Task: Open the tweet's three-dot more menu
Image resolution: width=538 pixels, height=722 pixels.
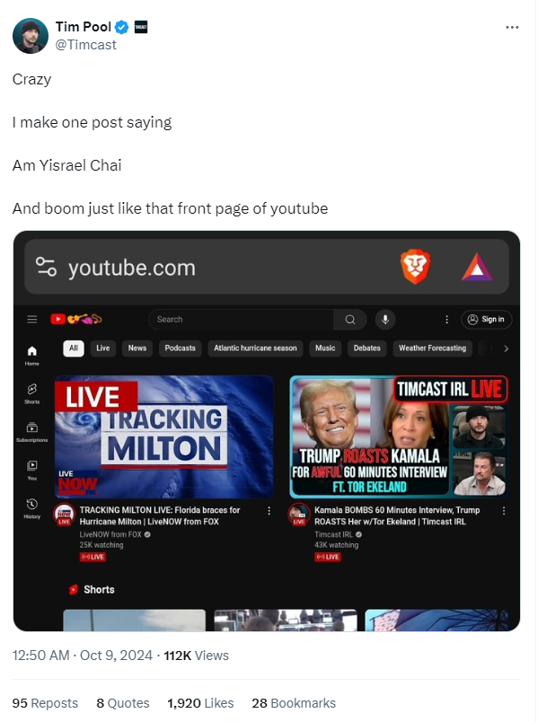Action: (x=512, y=27)
